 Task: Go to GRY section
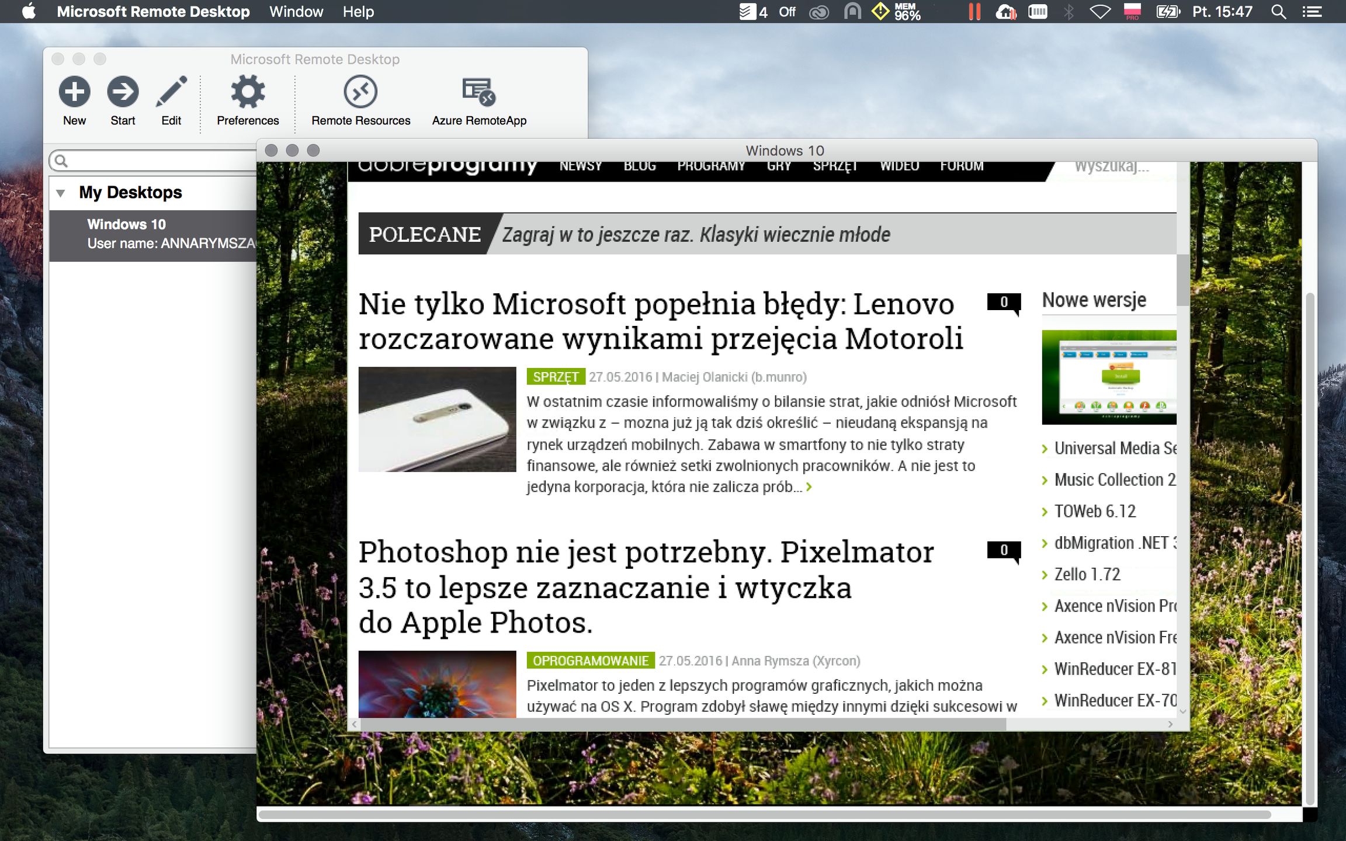779,166
